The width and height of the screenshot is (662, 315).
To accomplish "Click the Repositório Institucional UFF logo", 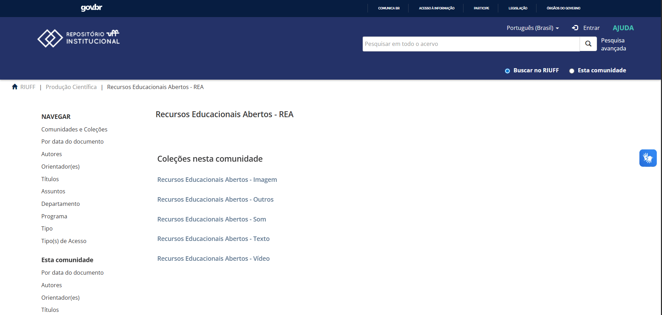I will click(79, 38).
